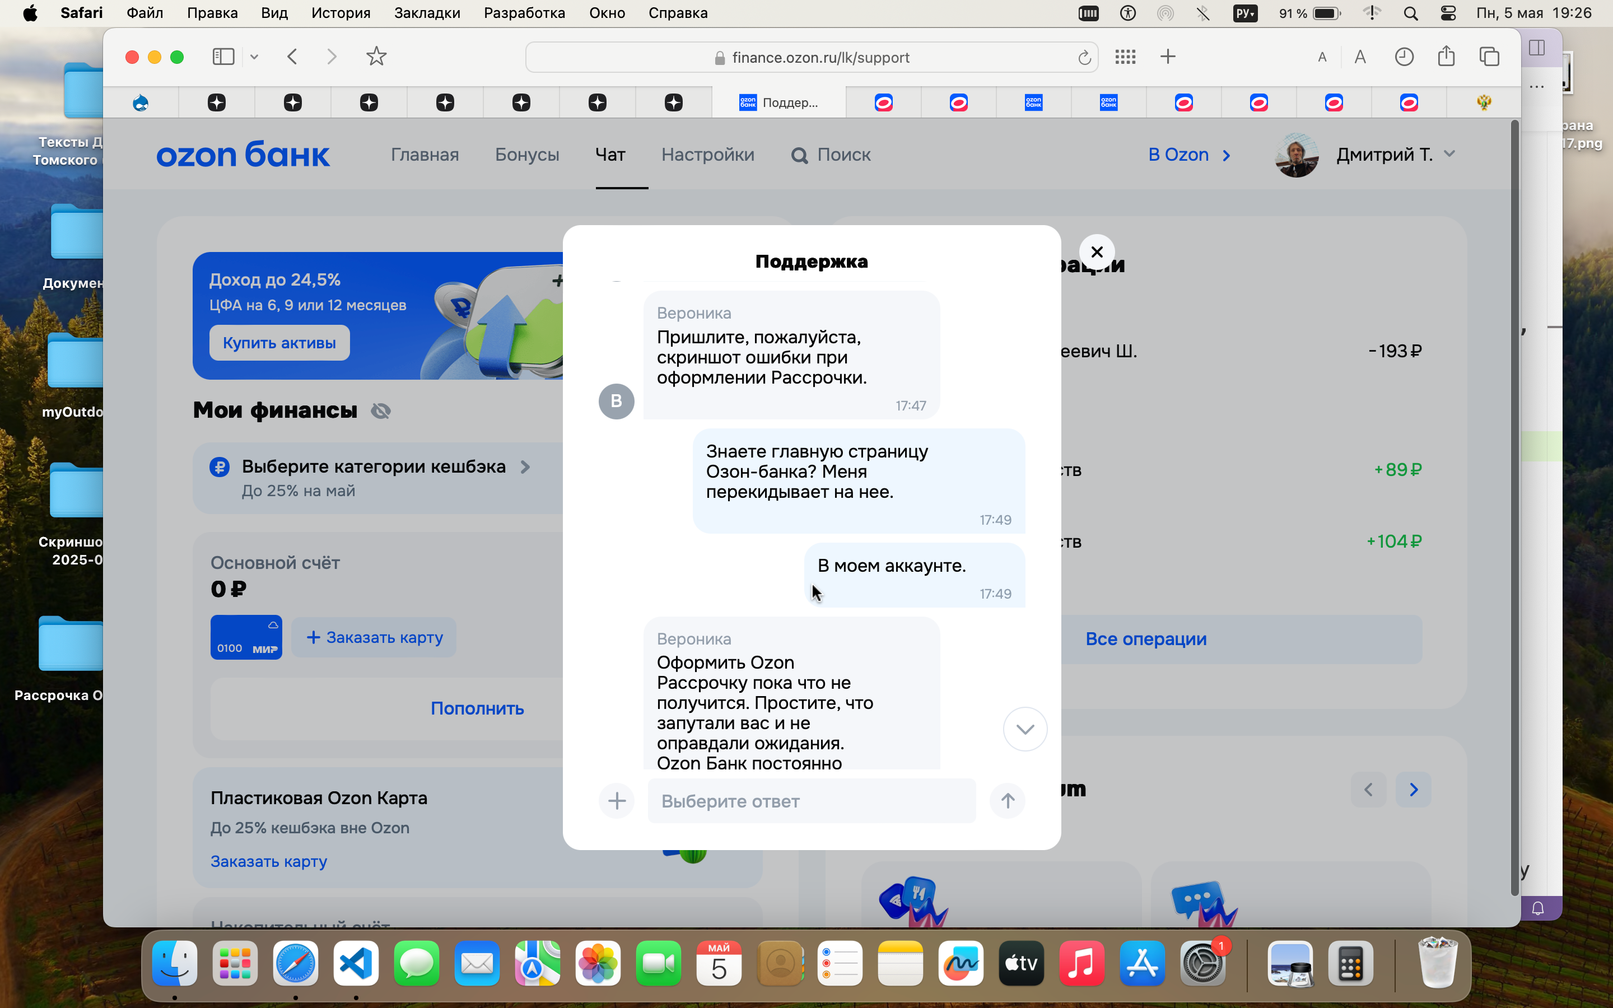The height and width of the screenshot is (1008, 1613).
Task: Send message with the arrow-up button
Action: click(x=1007, y=801)
